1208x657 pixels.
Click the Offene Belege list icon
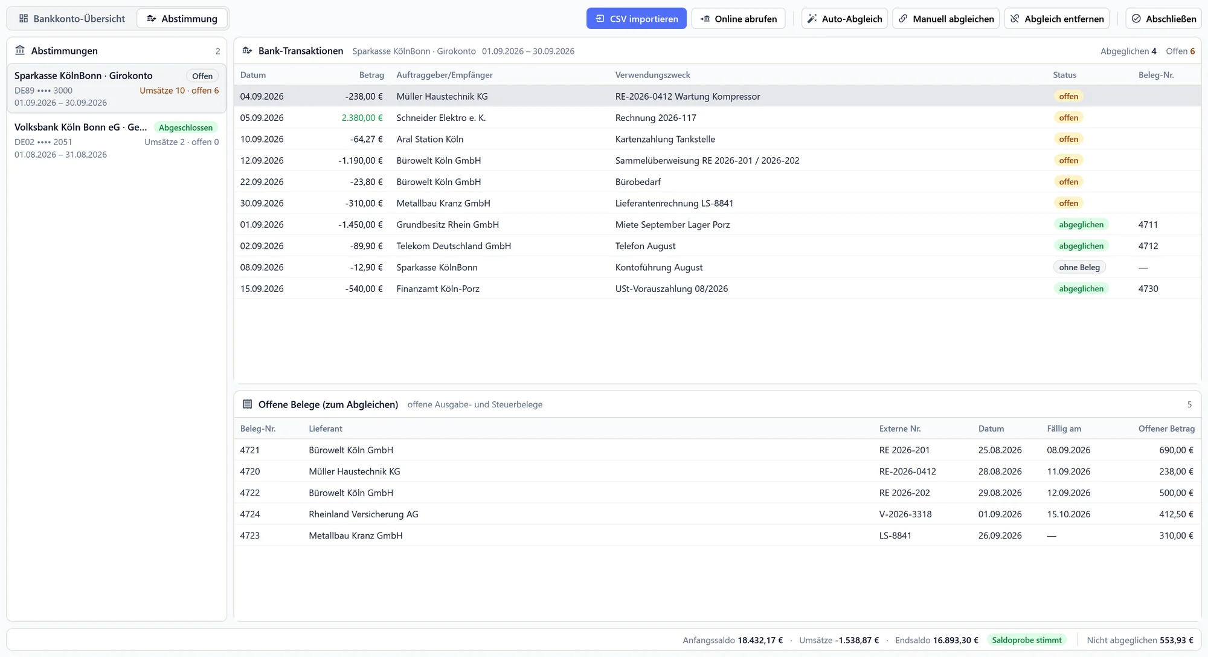[247, 404]
